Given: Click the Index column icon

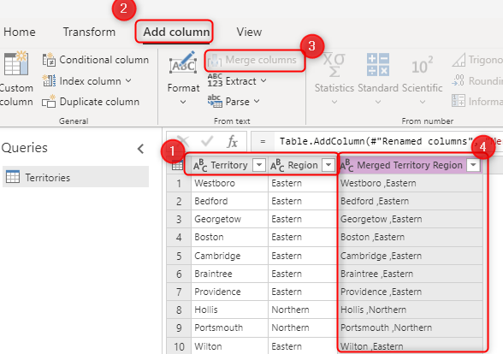Looking at the screenshot, I should pos(49,80).
